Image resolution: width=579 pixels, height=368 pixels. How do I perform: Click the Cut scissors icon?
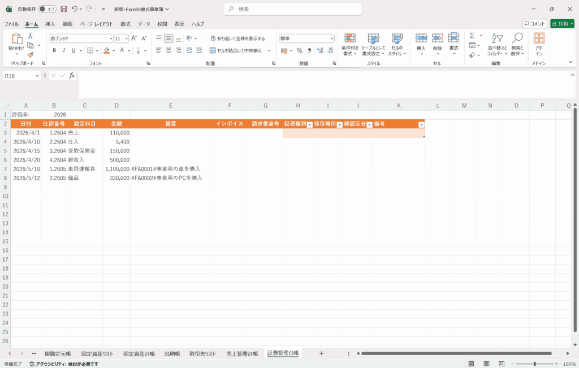(31, 36)
